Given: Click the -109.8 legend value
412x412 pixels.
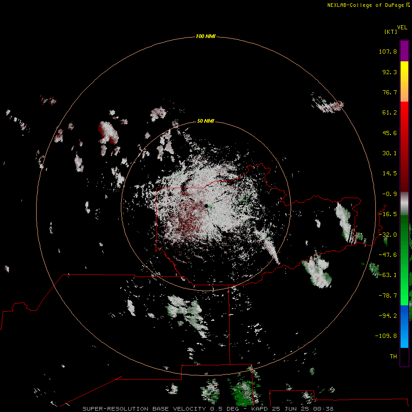Looking at the screenshot, I should [x=386, y=336].
